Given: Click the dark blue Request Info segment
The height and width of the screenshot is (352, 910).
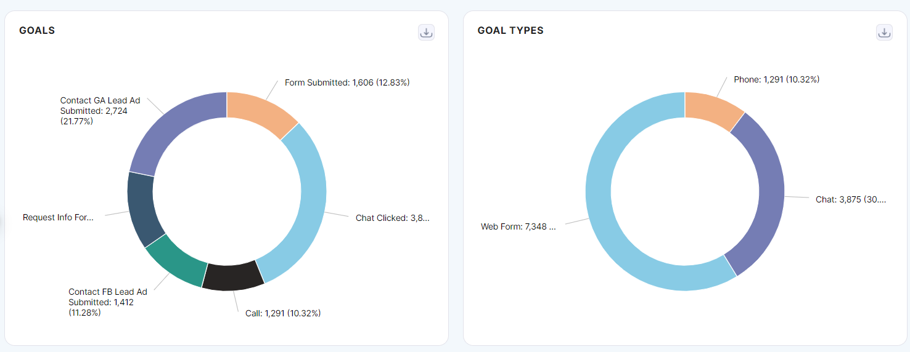Looking at the screenshot, I should [x=142, y=208].
